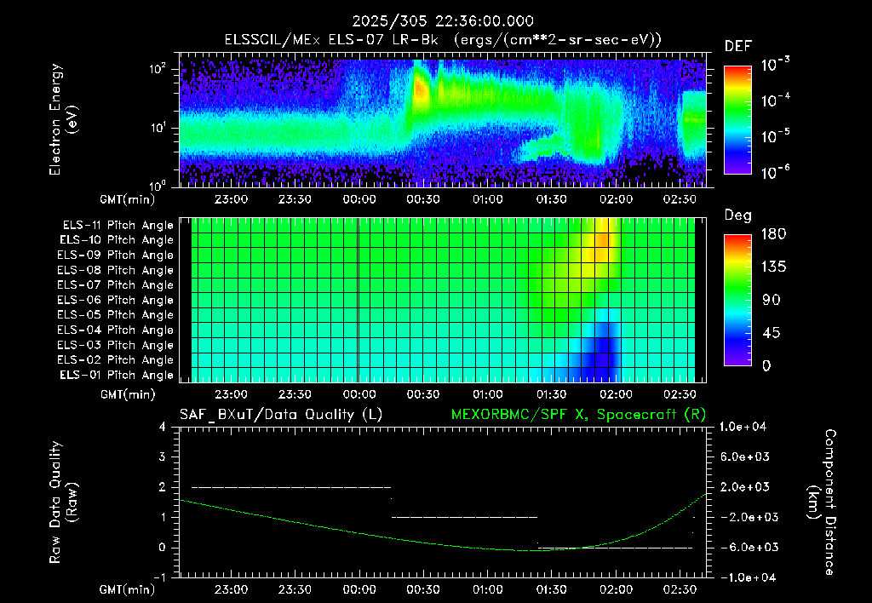Click the ELS-10 Pitch Angle row label
Screen dimensions: 872x603
click(117, 240)
